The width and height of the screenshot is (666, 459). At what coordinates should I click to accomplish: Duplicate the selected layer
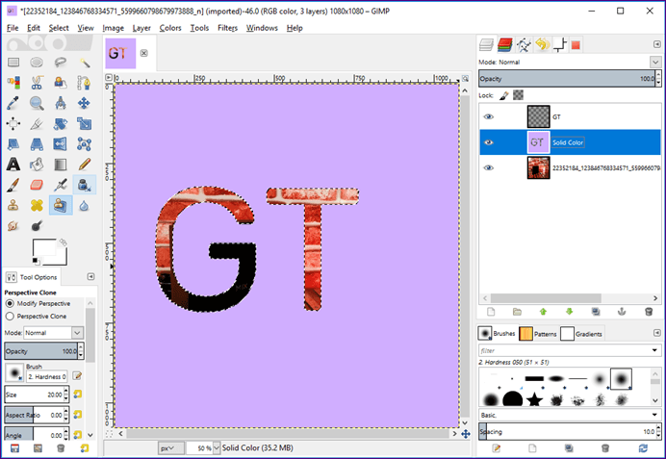point(596,312)
